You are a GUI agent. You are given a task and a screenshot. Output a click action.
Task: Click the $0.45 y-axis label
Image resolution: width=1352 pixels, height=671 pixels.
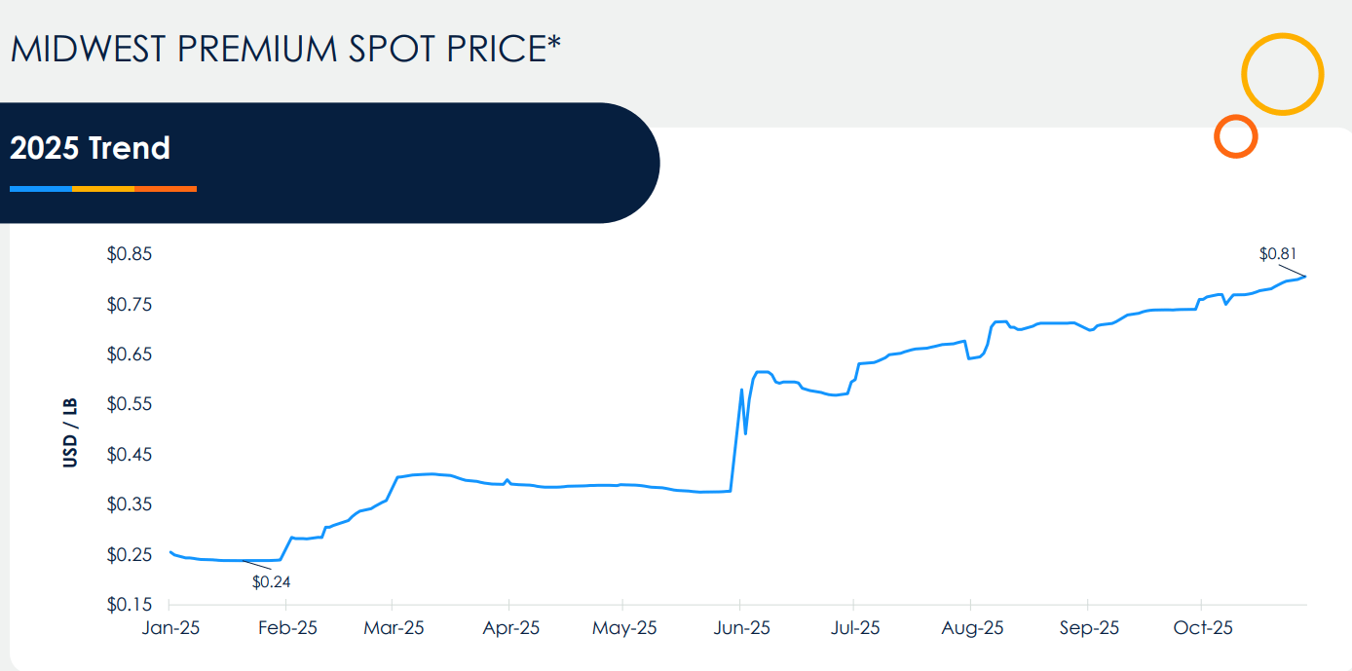point(130,455)
